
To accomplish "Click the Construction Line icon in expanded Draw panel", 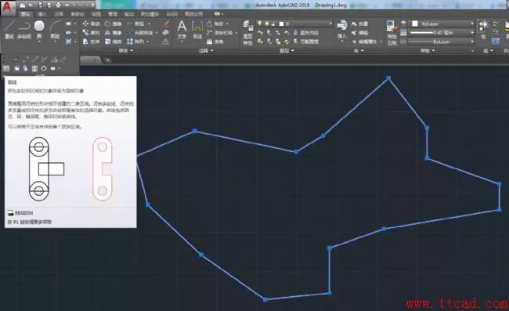I will click(x=26, y=59).
